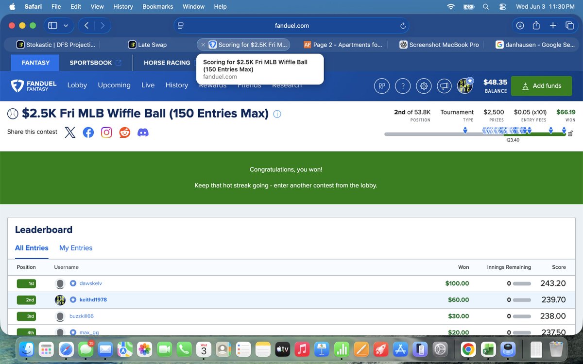Open a new Safari tab with plus
The height and width of the screenshot is (364, 583).
[553, 26]
